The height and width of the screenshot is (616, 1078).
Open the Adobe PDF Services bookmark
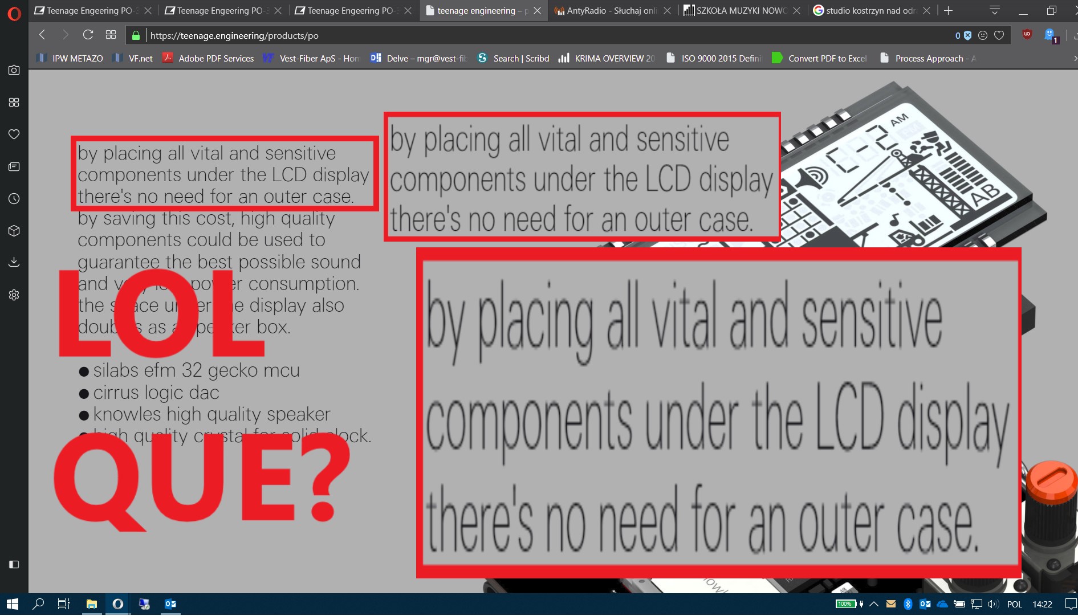[x=209, y=58]
